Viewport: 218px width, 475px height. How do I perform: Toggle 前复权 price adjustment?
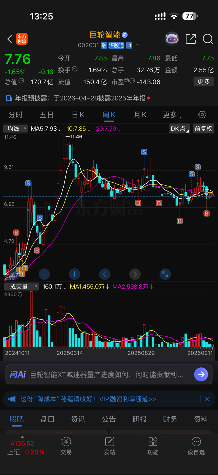point(203,129)
